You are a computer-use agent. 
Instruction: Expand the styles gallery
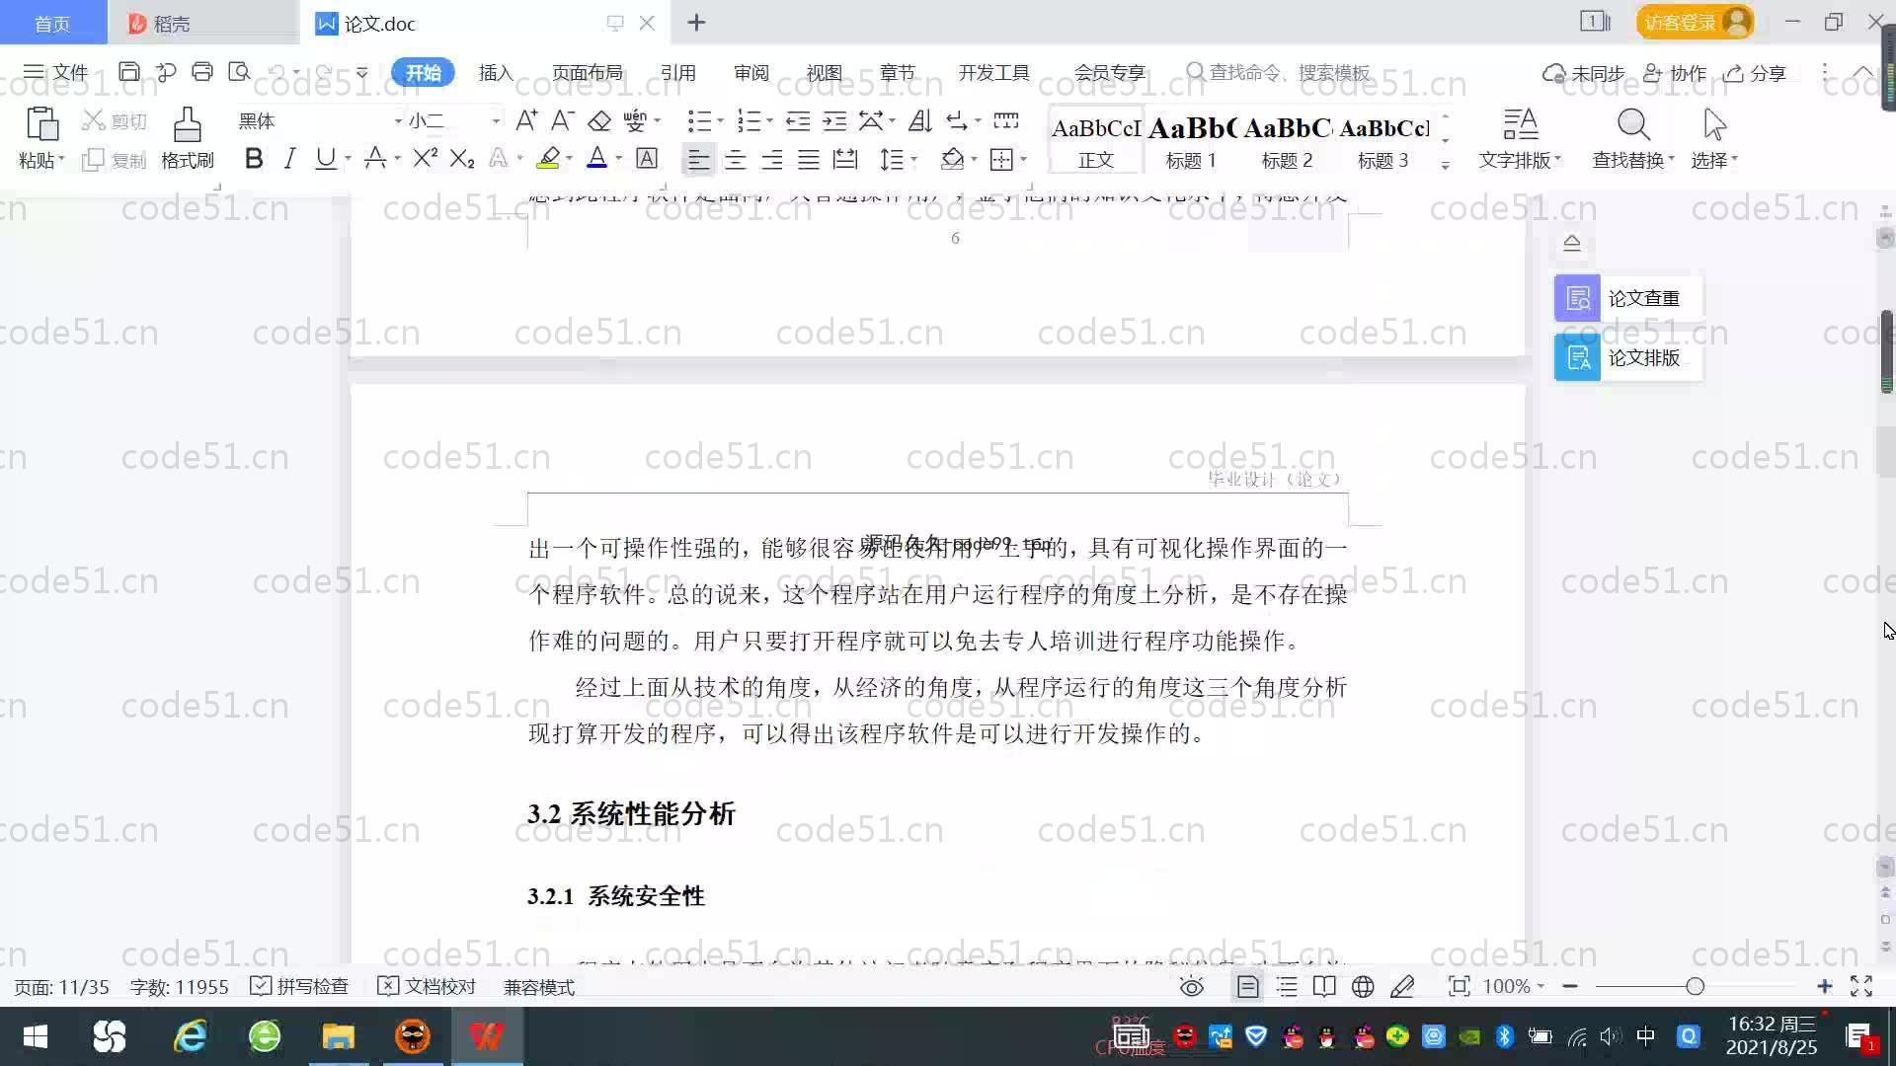coord(1446,166)
